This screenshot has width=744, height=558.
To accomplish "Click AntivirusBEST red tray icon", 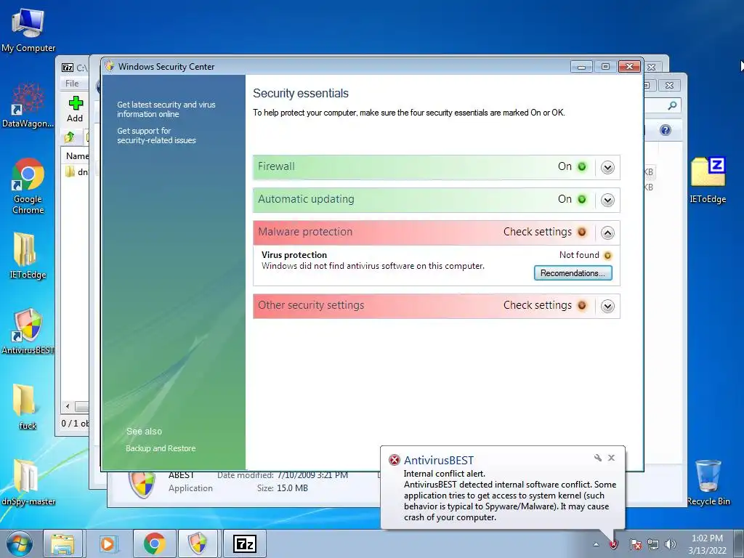I will (x=613, y=545).
